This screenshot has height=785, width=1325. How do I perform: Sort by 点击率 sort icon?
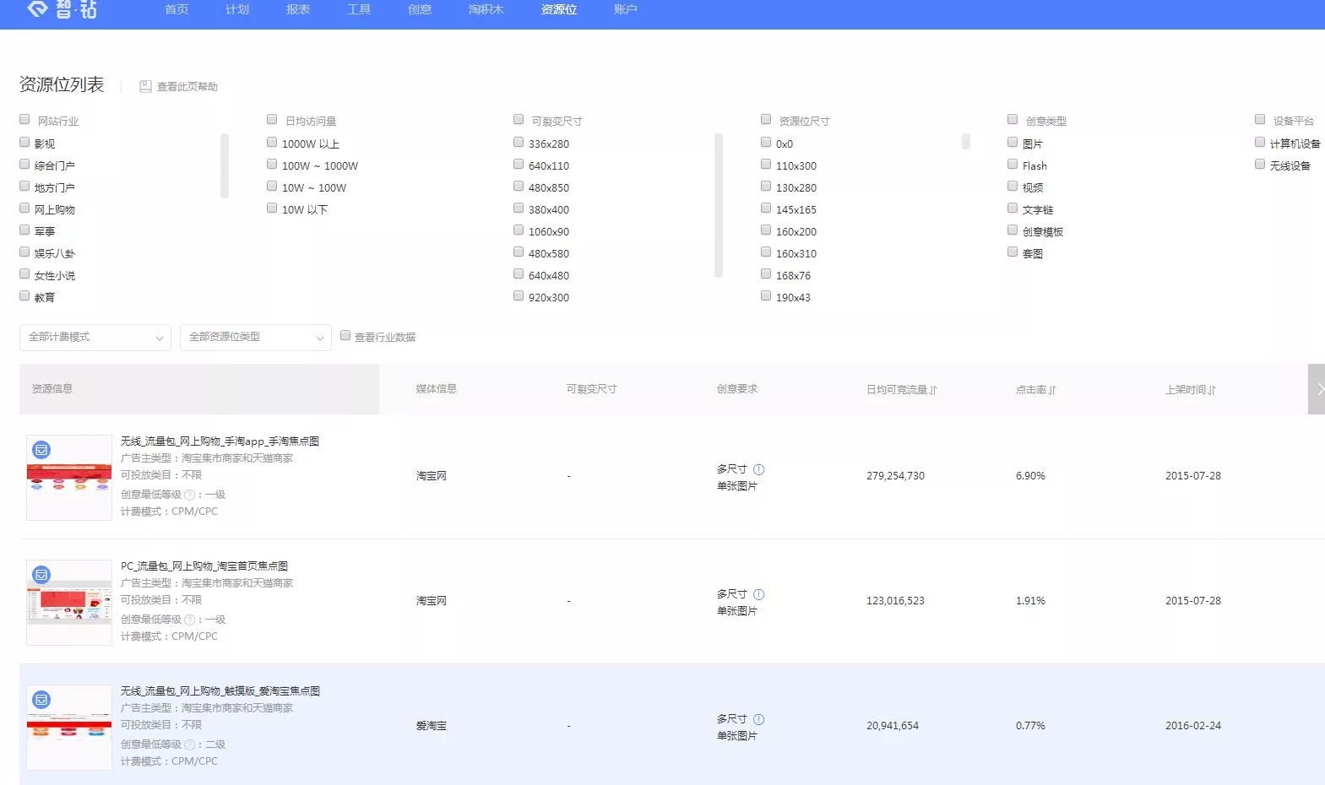pyautogui.click(x=1052, y=390)
